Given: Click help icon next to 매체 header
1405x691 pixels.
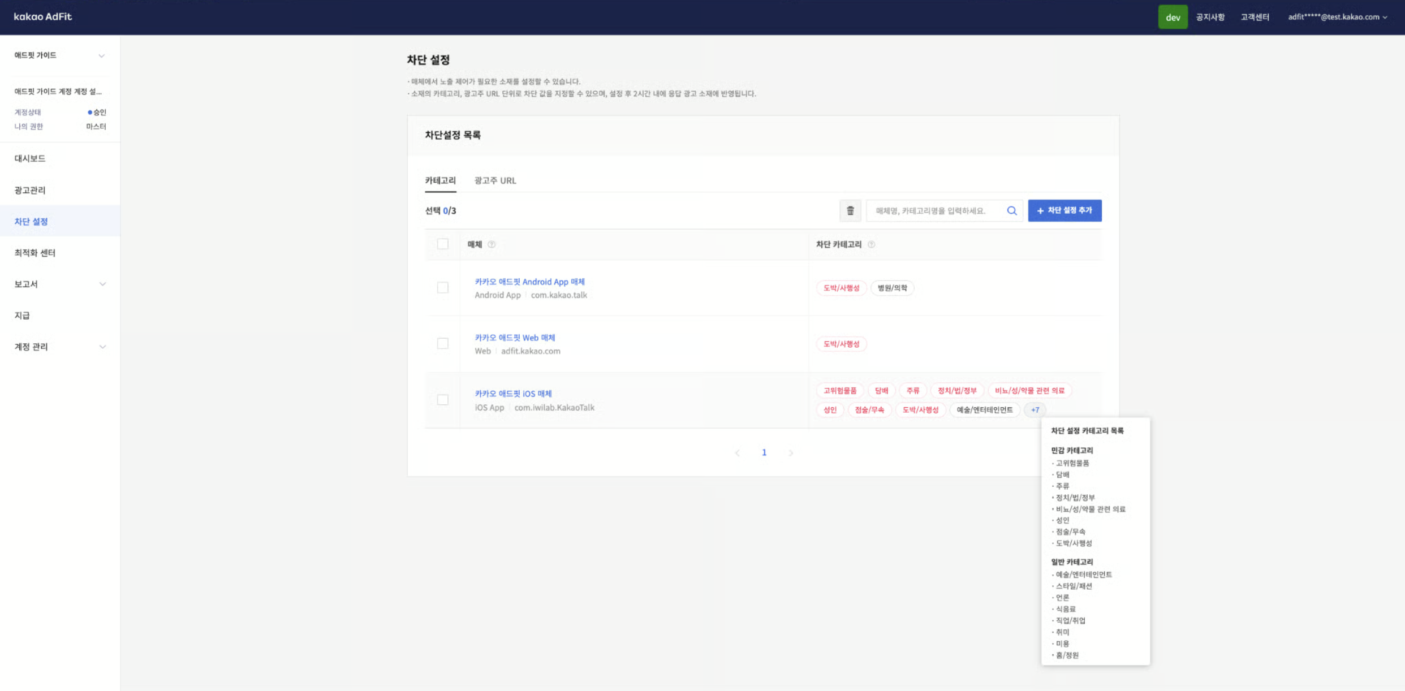Looking at the screenshot, I should [x=492, y=244].
